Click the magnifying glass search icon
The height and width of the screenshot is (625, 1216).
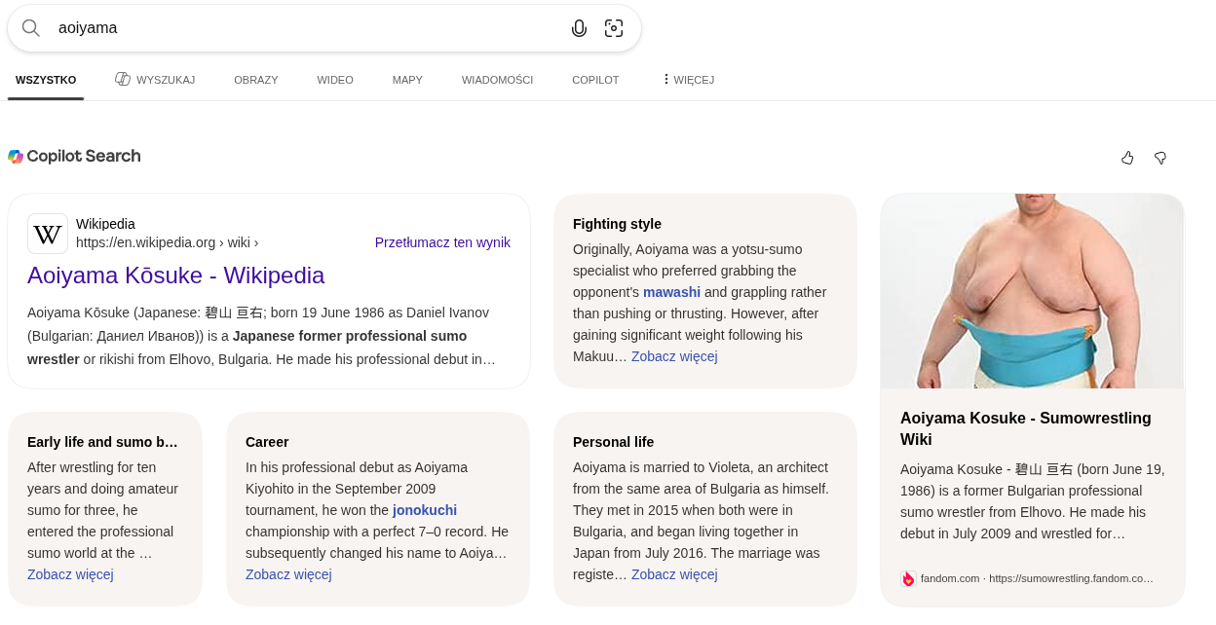31,28
